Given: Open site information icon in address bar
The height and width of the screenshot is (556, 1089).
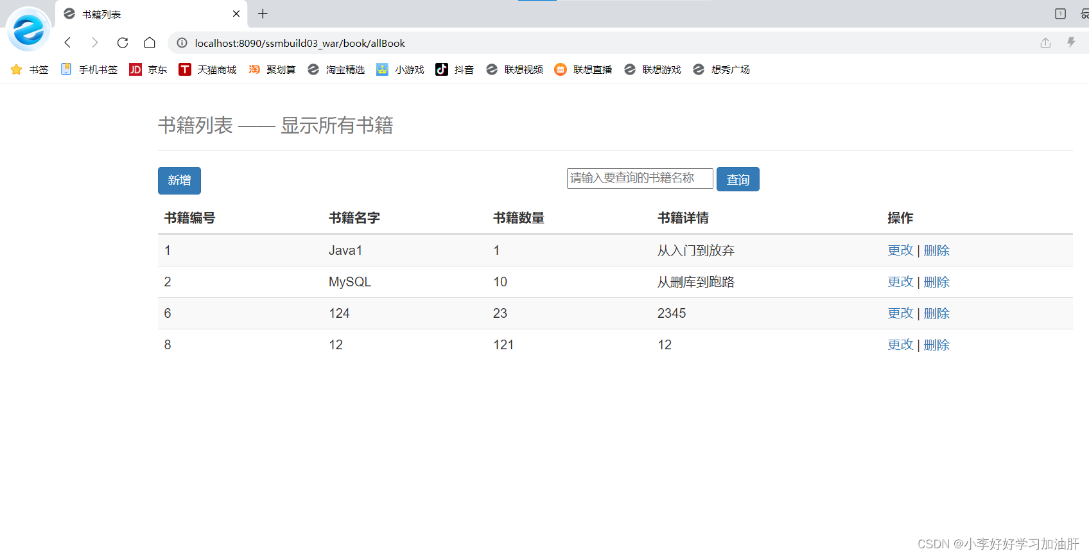Looking at the screenshot, I should (x=182, y=43).
